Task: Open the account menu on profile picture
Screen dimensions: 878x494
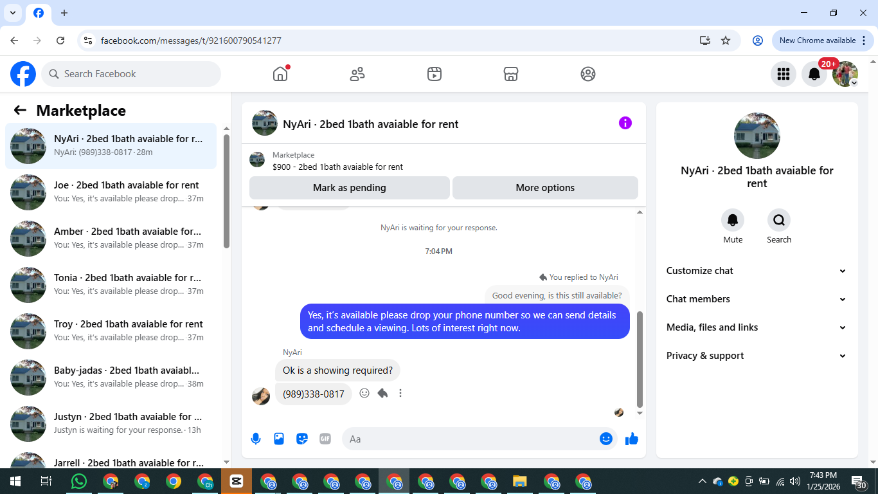Action: coord(845,74)
